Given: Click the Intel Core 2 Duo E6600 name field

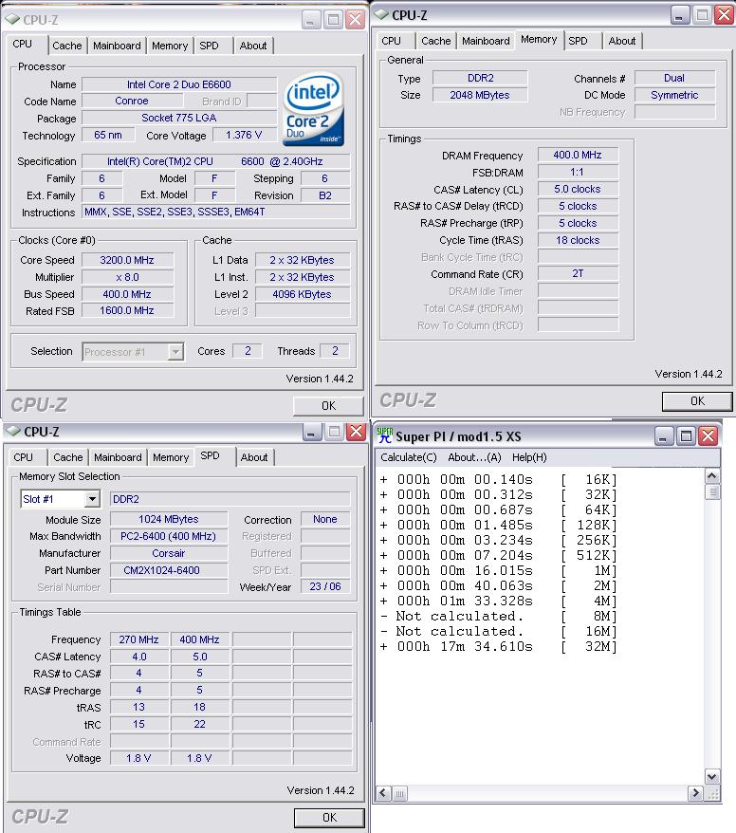Looking at the screenshot, I should [x=179, y=84].
